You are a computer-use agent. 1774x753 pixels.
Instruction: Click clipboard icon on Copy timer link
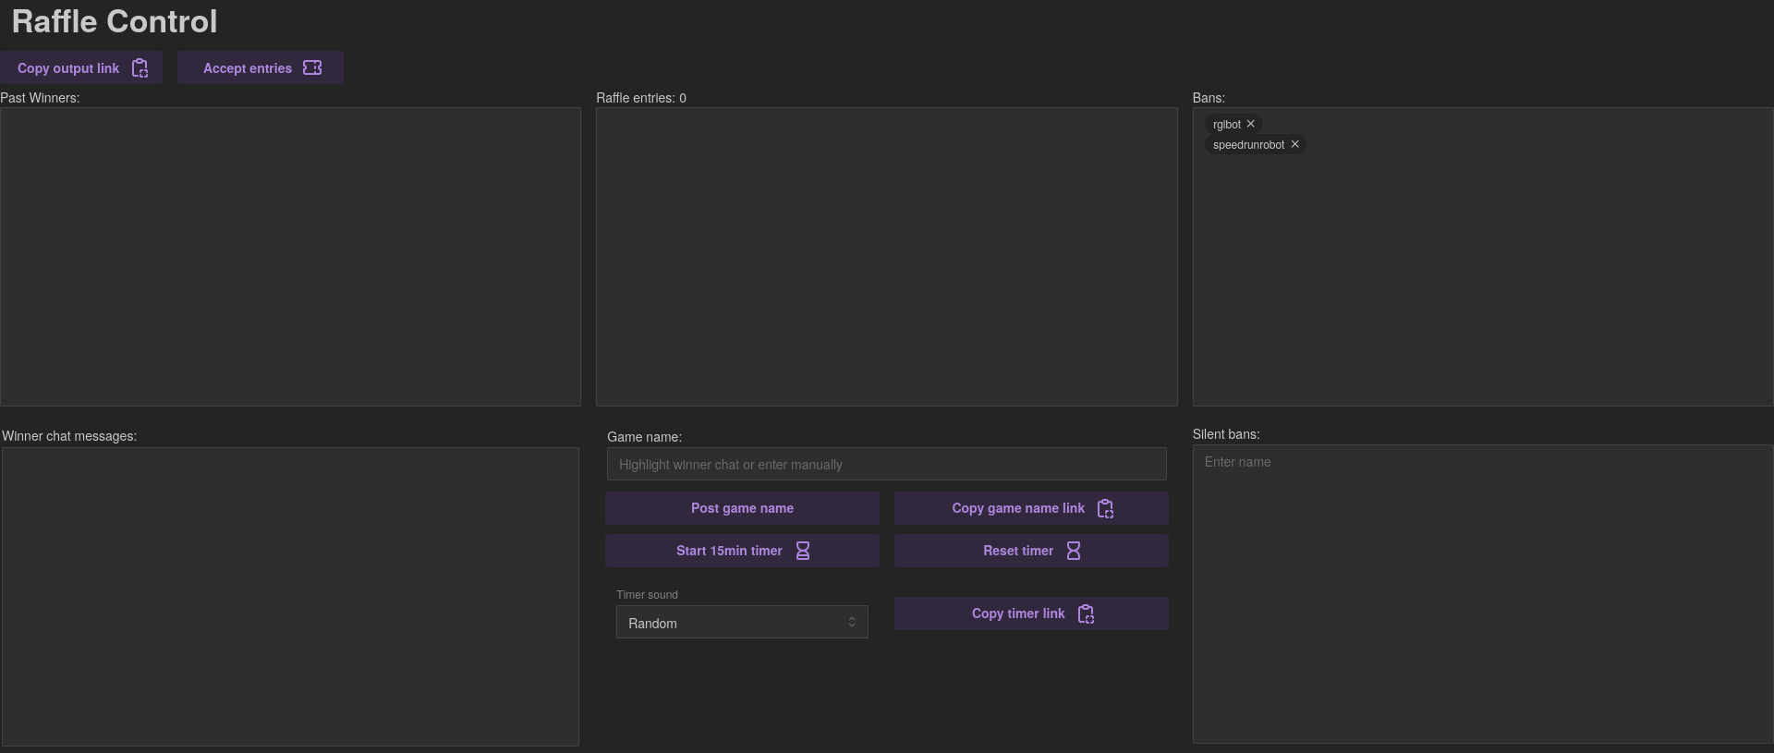pyautogui.click(x=1086, y=614)
